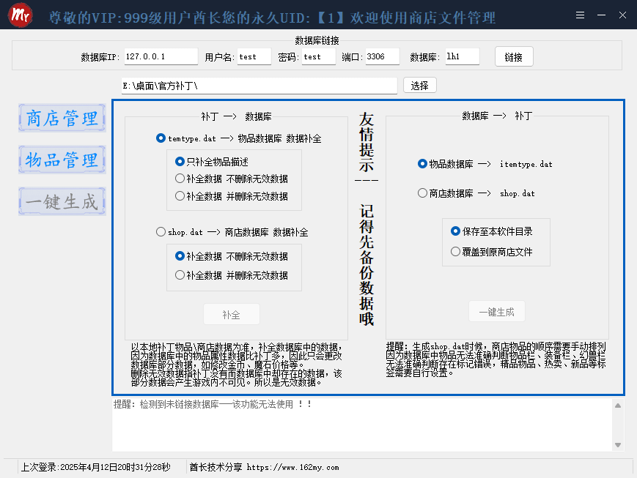The width and height of the screenshot is (637, 478).
Task: Select shop.dat to 商店数据库 radio option
Action: pyautogui.click(x=161, y=232)
